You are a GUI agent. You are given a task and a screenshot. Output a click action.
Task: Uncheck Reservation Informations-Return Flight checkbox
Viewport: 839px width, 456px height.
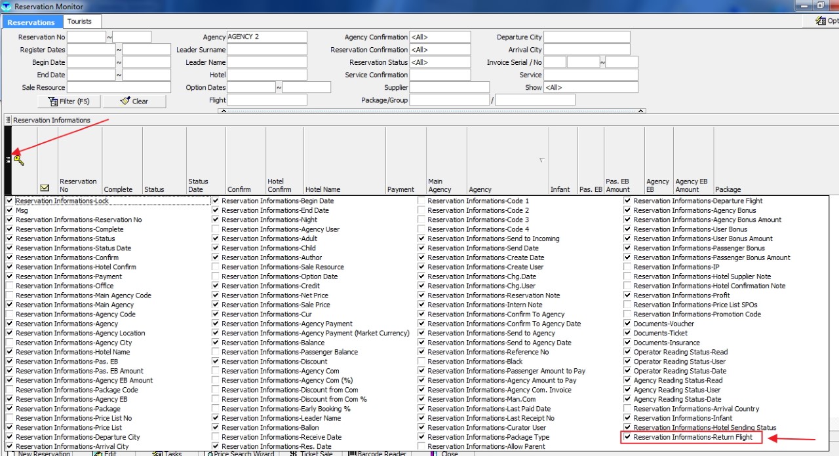pos(627,437)
